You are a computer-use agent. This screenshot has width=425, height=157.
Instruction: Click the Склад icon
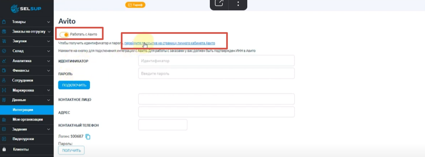[x=4, y=51]
